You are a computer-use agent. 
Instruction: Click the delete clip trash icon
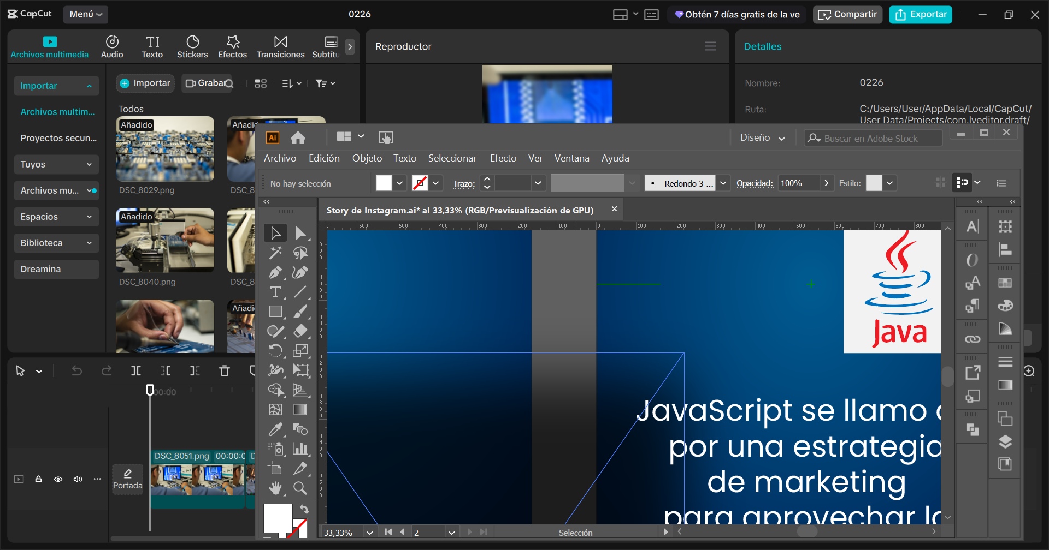(224, 371)
